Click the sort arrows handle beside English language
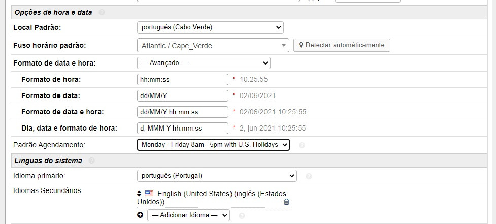 [140, 194]
